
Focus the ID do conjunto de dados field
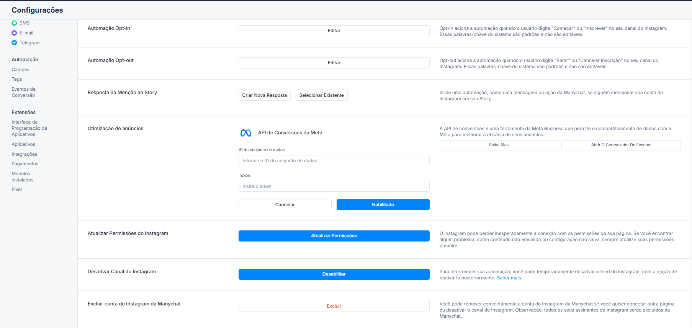tap(334, 161)
